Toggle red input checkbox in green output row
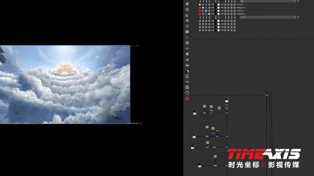Viewport: 314px width, 176px height. [200, 8]
